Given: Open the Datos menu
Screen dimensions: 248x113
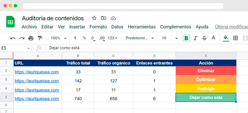Looking at the screenshot, I should [x=118, y=27].
